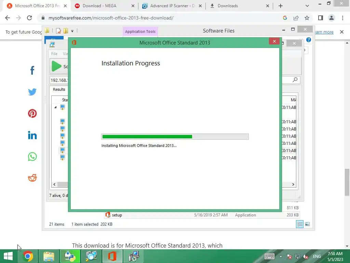Viewport: 350px width, 263px height.
Task: Close the Download - MEGA tab
Action: 133,6
